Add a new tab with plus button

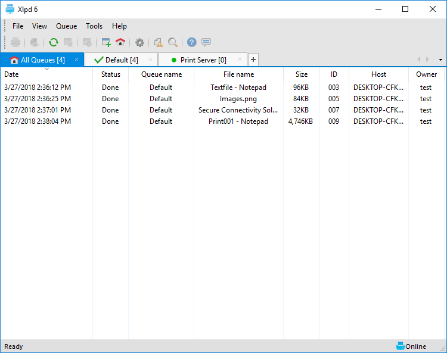point(253,60)
